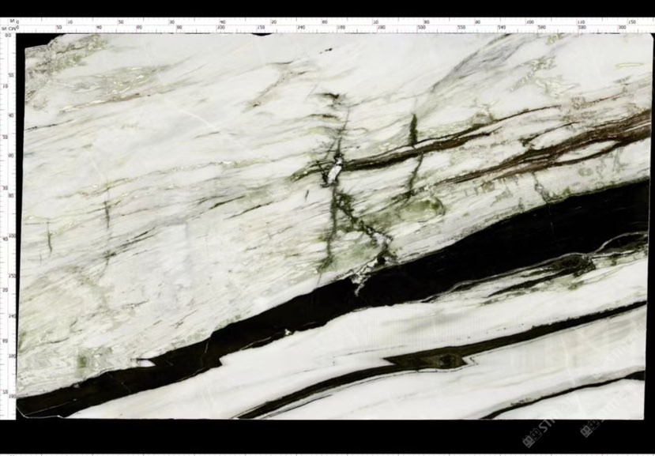Click the M unit label on top ruler
Screen dimensions: 655x456
point(12,21)
